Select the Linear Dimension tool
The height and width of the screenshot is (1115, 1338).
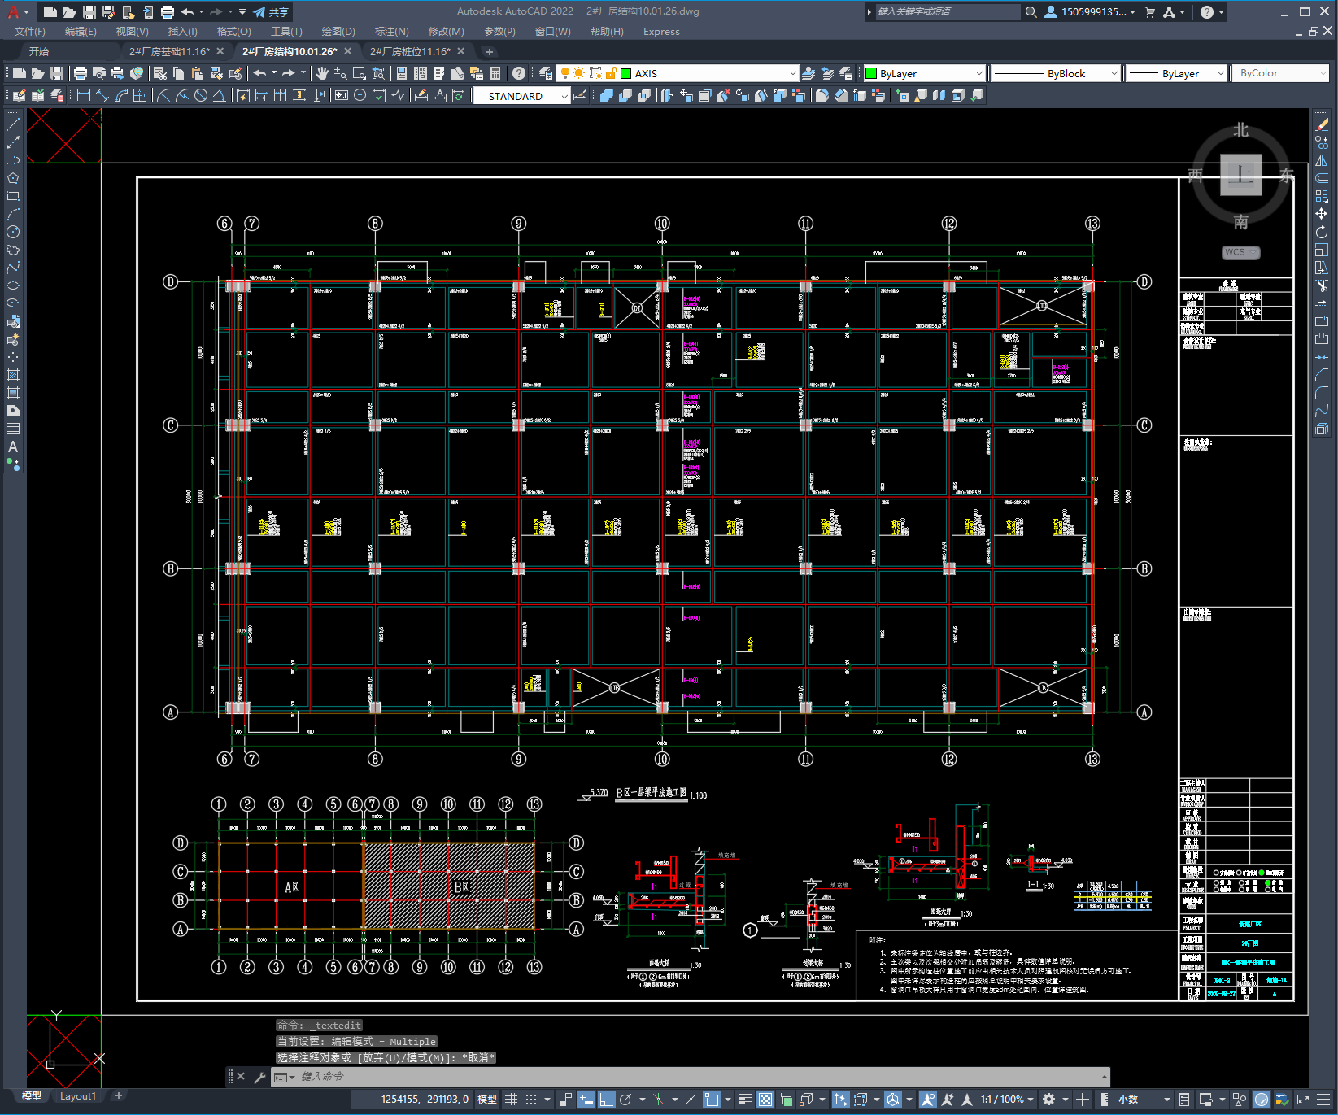coord(84,95)
